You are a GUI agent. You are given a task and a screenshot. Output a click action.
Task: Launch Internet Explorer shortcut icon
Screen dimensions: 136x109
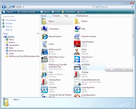click(45, 36)
